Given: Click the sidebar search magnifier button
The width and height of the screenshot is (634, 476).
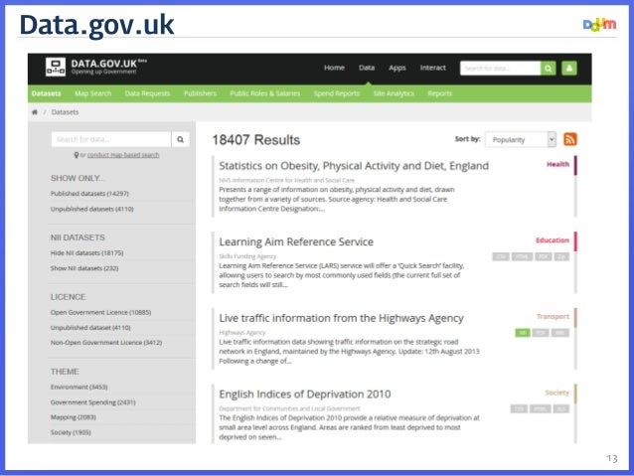Looking at the screenshot, I should (180, 139).
